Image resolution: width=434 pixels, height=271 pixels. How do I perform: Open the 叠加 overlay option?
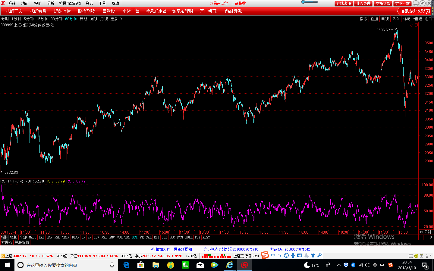coord(374,19)
